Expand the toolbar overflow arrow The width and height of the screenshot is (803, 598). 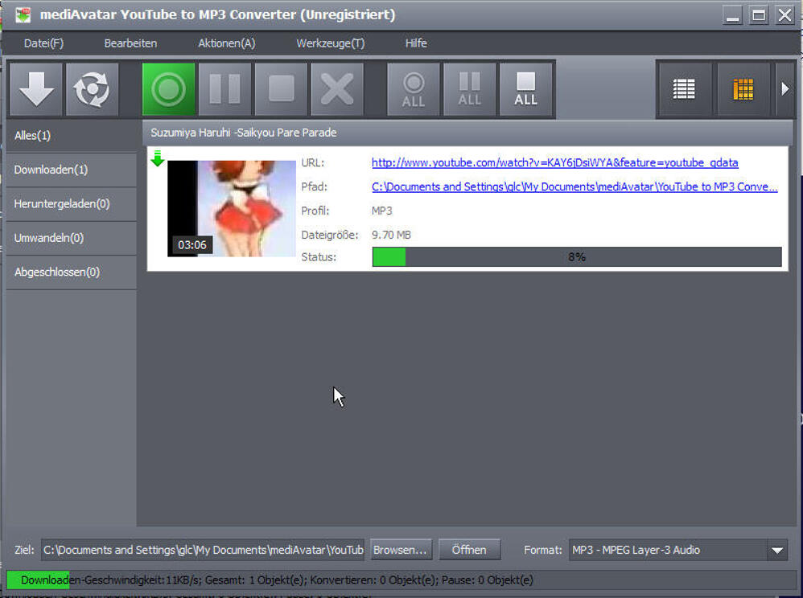pos(785,89)
